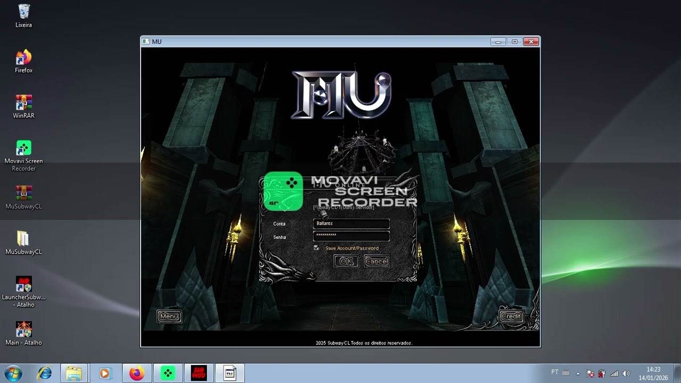Click the Cancel login button

[x=377, y=261]
